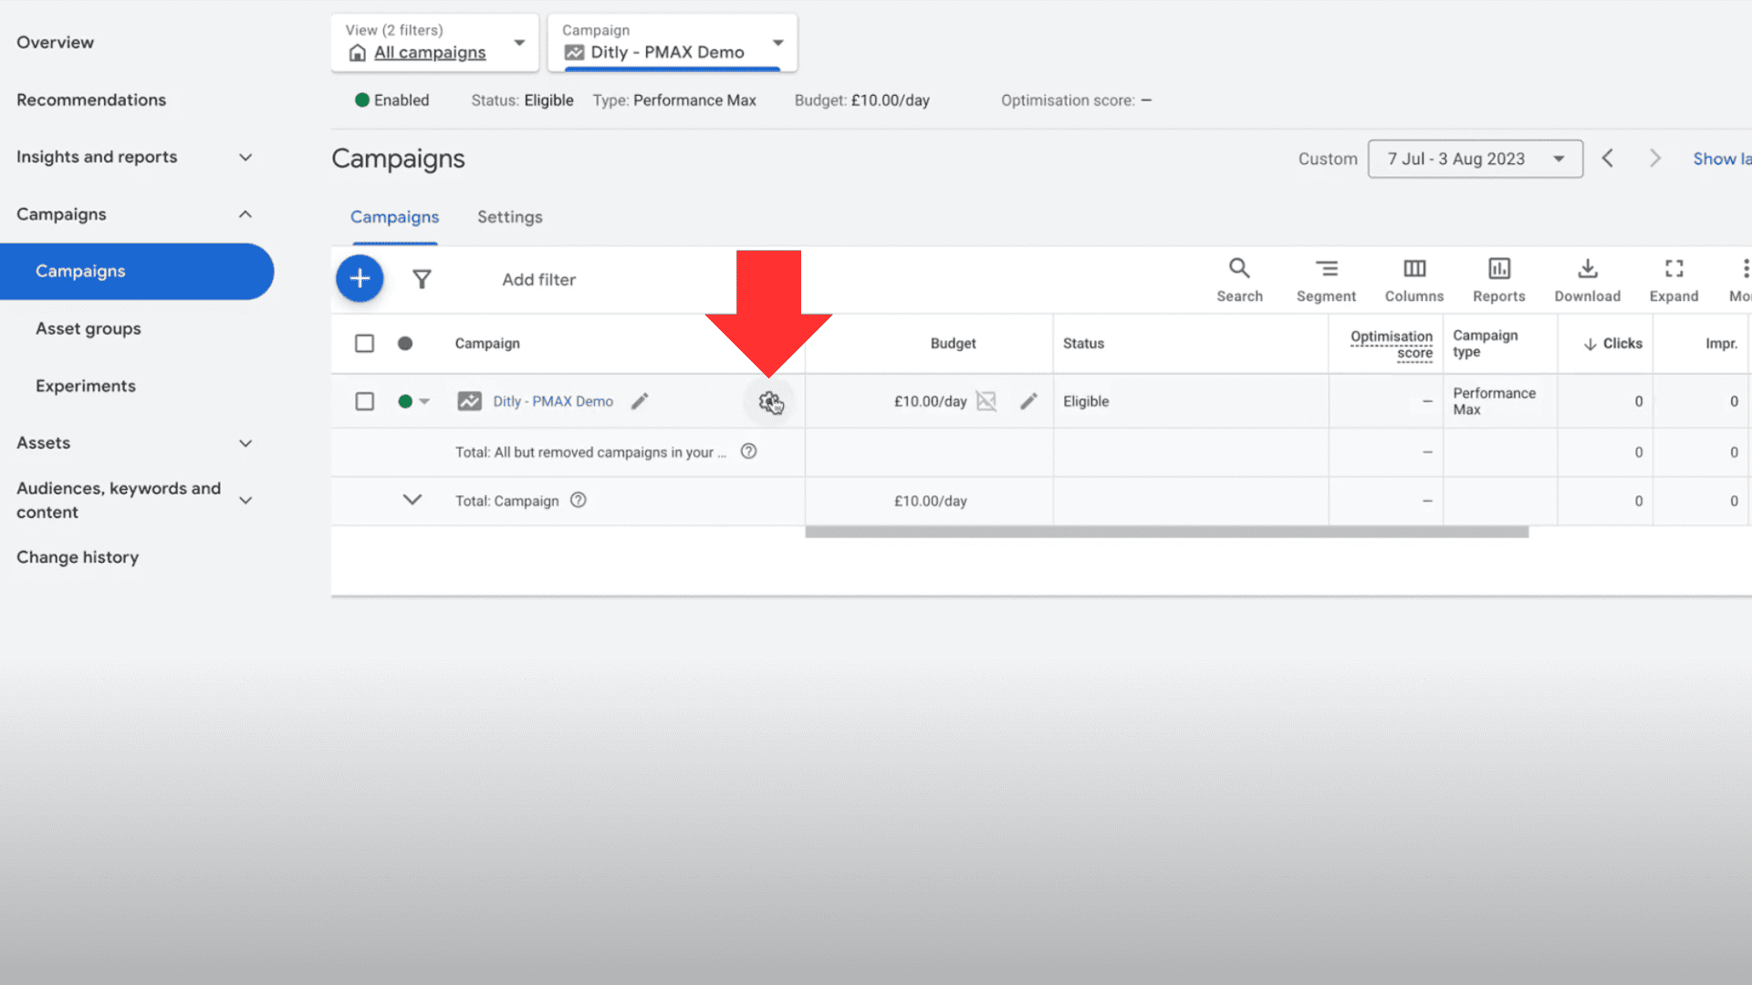The height and width of the screenshot is (985, 1752).
Task: Click the Download tool
Action: [1588, 280]
